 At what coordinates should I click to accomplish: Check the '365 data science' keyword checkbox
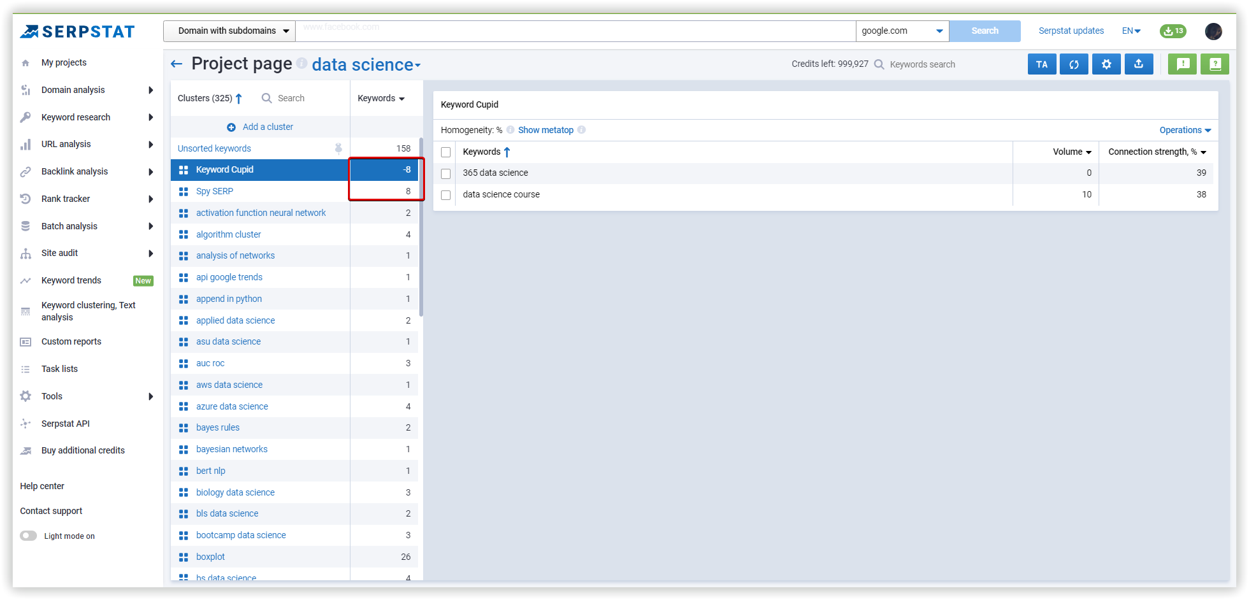pyautogui.click(x=446, y=173)
